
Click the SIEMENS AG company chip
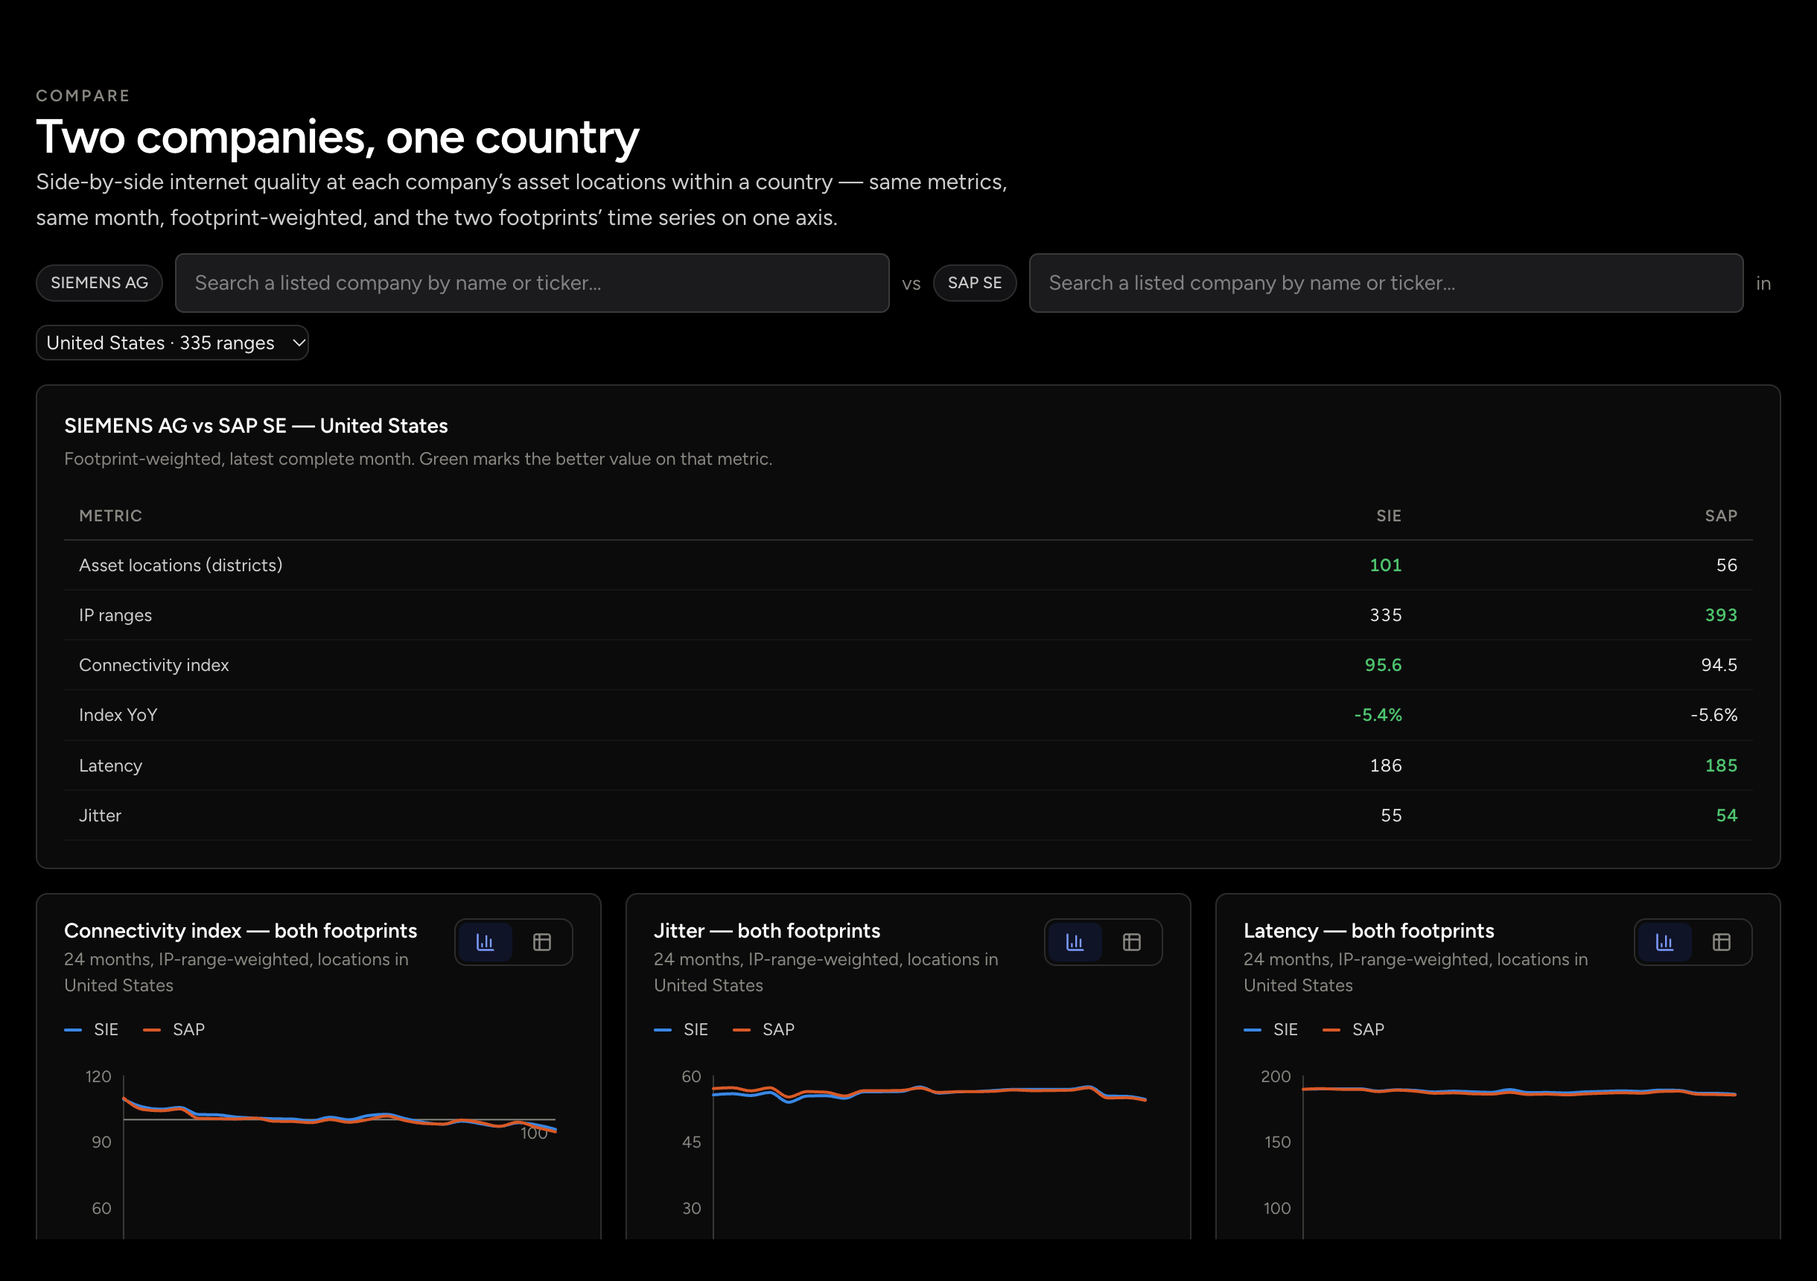click(x=100, y=283)
